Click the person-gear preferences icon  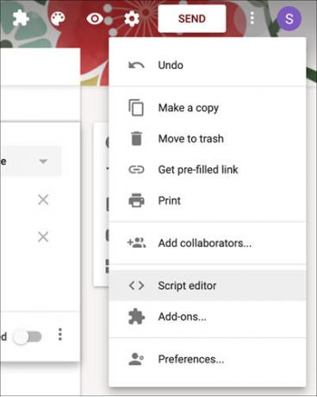(x=136, y=359)
